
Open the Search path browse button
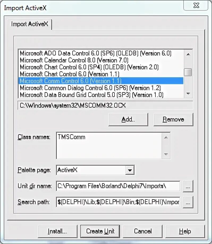(188, 202)
